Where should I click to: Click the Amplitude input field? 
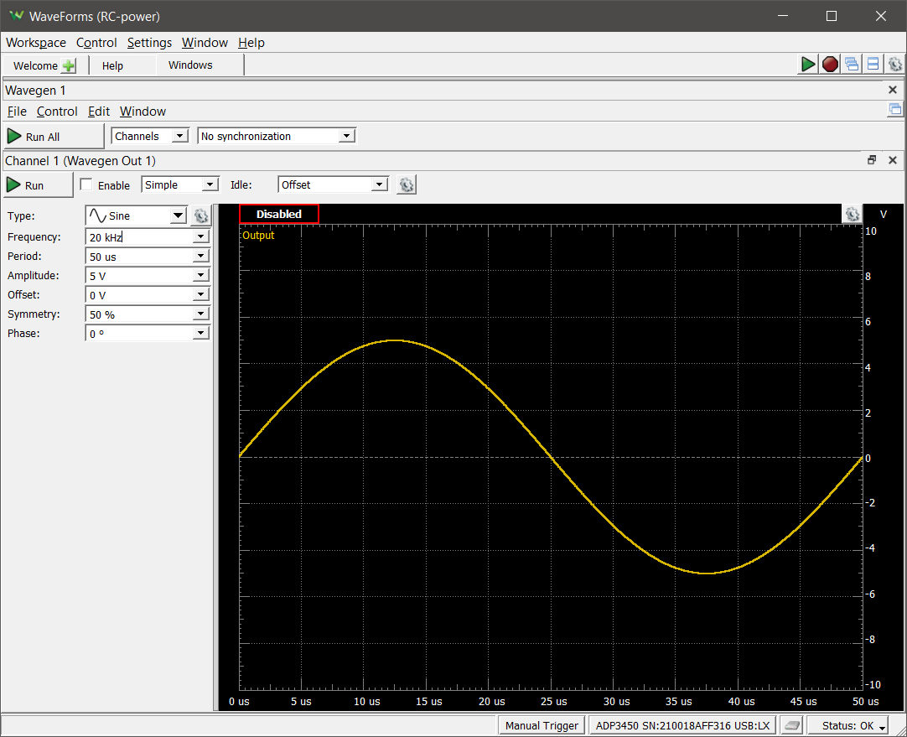(x=139, y=275)
